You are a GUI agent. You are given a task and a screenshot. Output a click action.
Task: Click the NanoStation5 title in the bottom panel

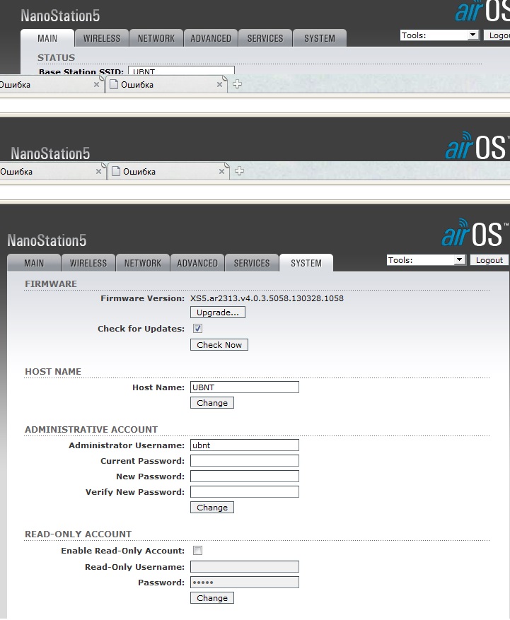47,240
